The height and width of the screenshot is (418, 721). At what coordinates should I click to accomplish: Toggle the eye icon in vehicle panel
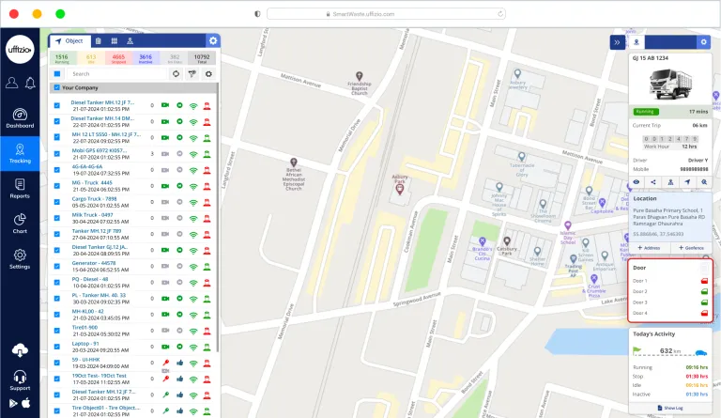tap(637, 182)
